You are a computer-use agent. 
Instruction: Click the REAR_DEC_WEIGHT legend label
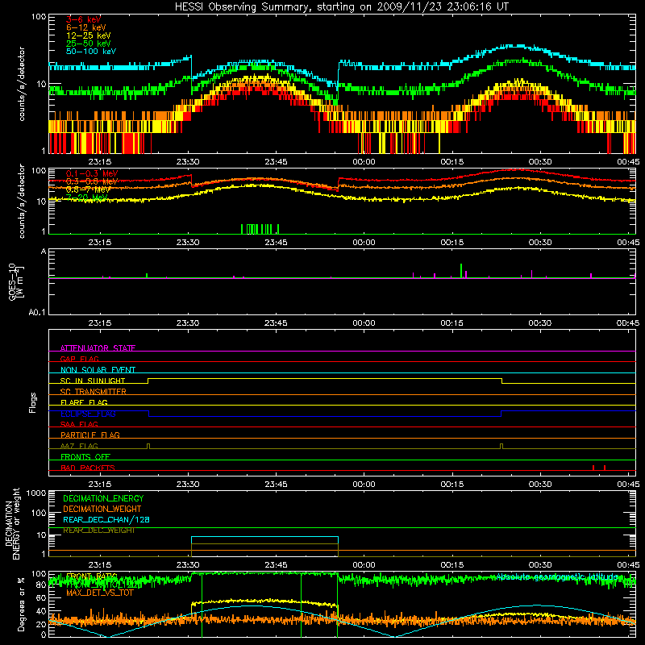(98, 531)
